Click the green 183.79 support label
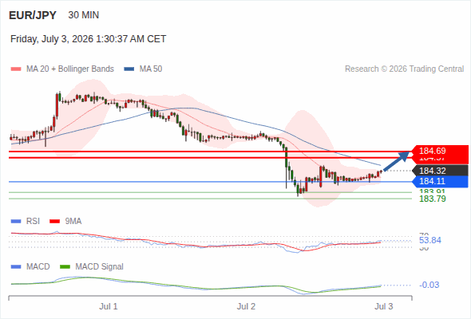Screen dimensions: 471x319 tap(432, 199)
